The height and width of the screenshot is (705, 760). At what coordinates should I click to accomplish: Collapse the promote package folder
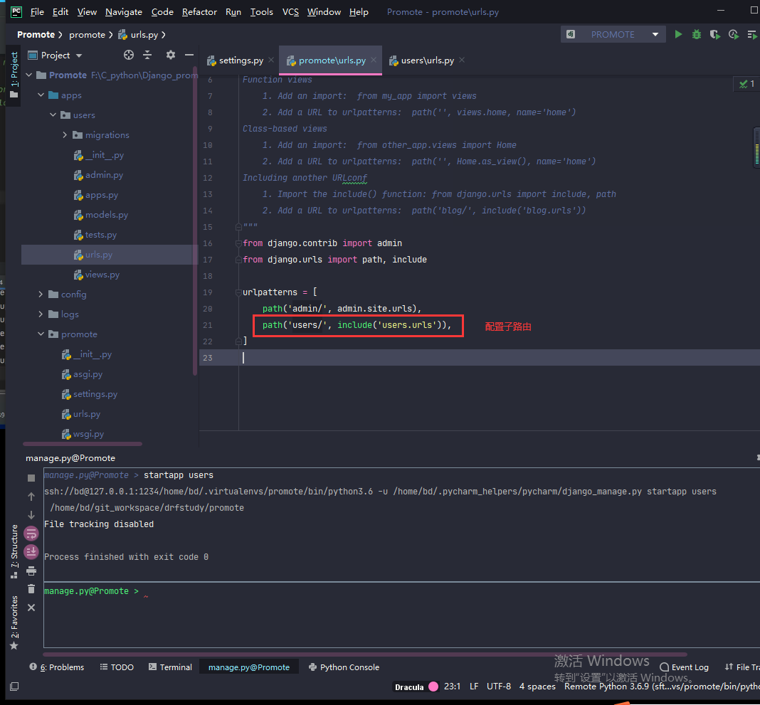coord(41,334)
